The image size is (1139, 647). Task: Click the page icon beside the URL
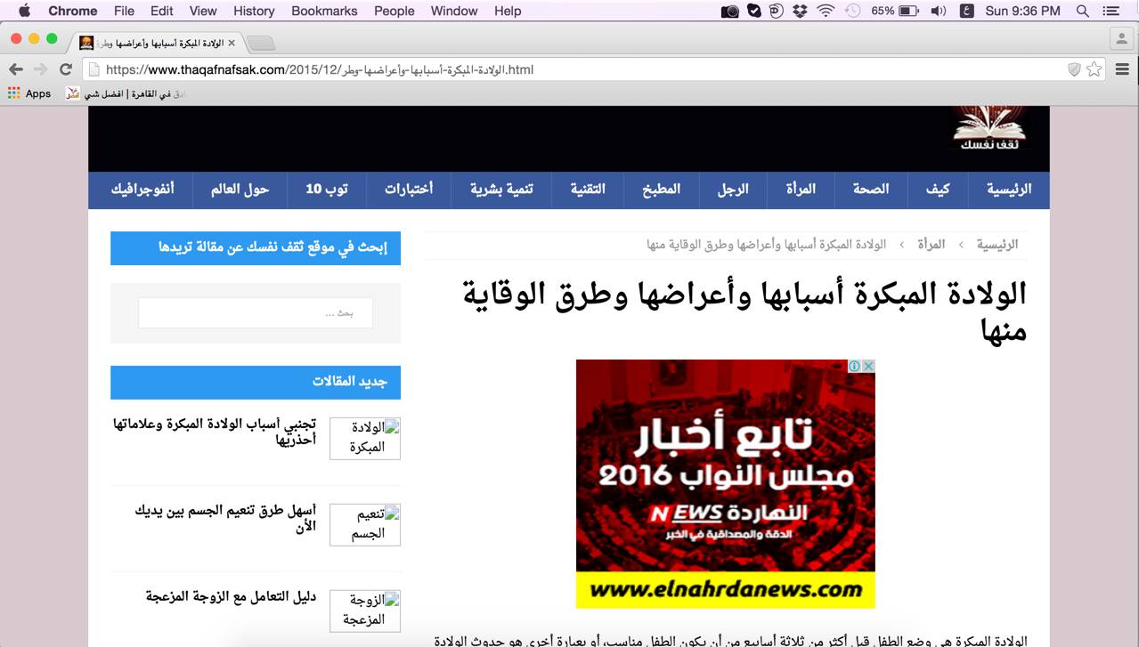pyautogui.click(x=94, y=69)
